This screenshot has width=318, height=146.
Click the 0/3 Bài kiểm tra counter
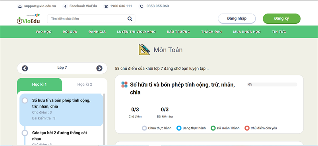click(165, 112)
